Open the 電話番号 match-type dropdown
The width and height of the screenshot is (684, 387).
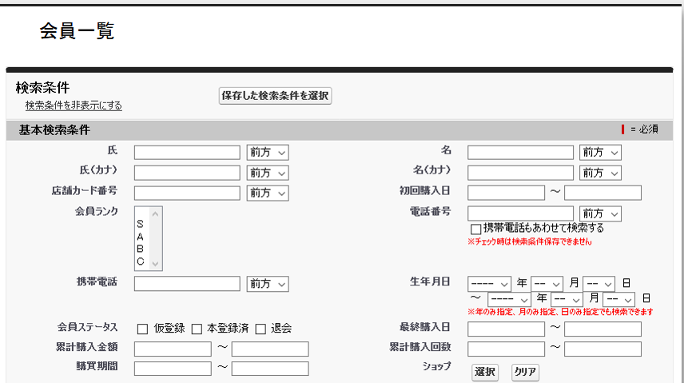tap(600, 213)
